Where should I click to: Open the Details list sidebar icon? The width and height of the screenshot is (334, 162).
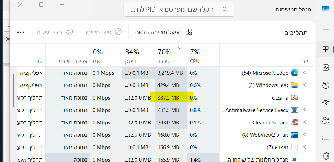click(325, 138)
